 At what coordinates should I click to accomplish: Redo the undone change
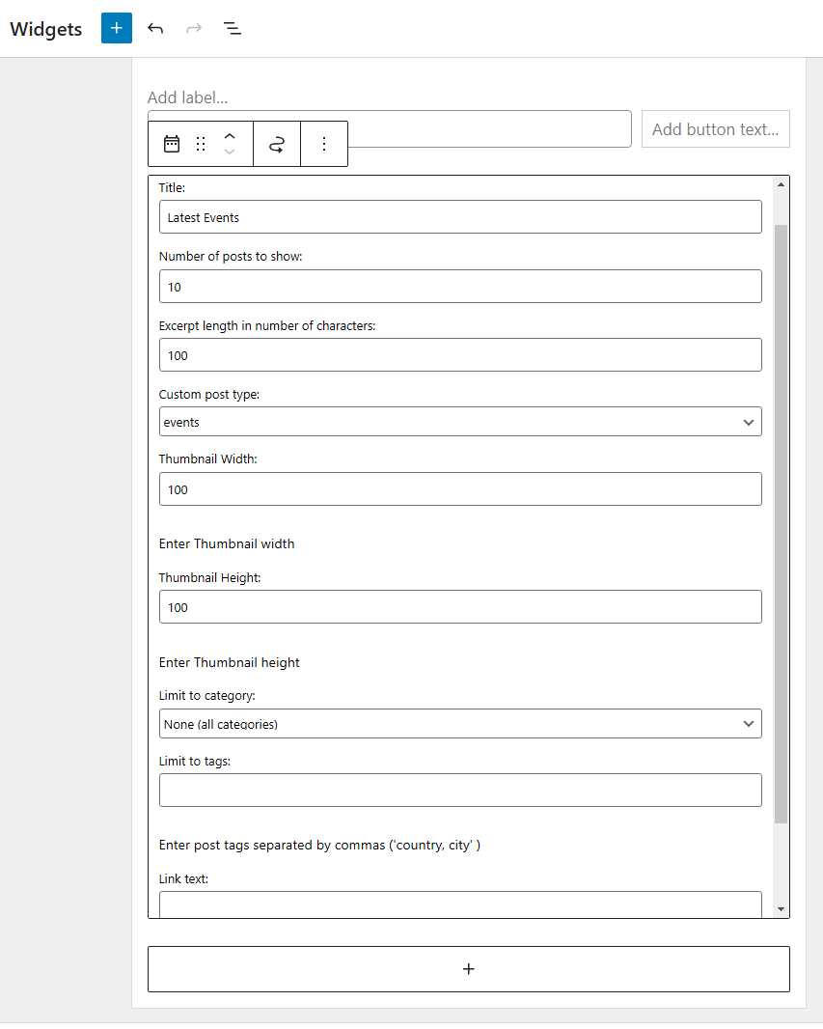pos(194,28)
